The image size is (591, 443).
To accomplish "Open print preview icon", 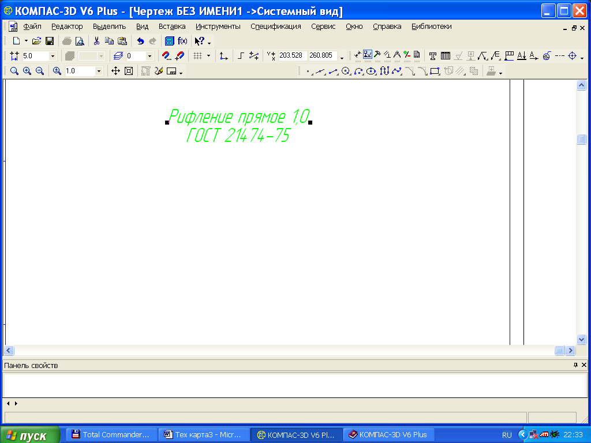I will (x=80, y=41).
